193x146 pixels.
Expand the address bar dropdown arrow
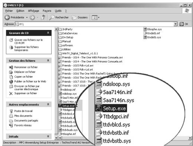click(176, 24)
